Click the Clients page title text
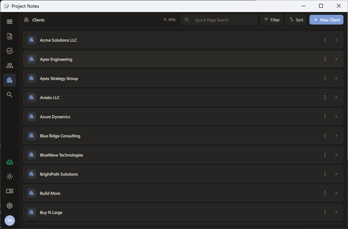348x229 pixels. point(39,20)
